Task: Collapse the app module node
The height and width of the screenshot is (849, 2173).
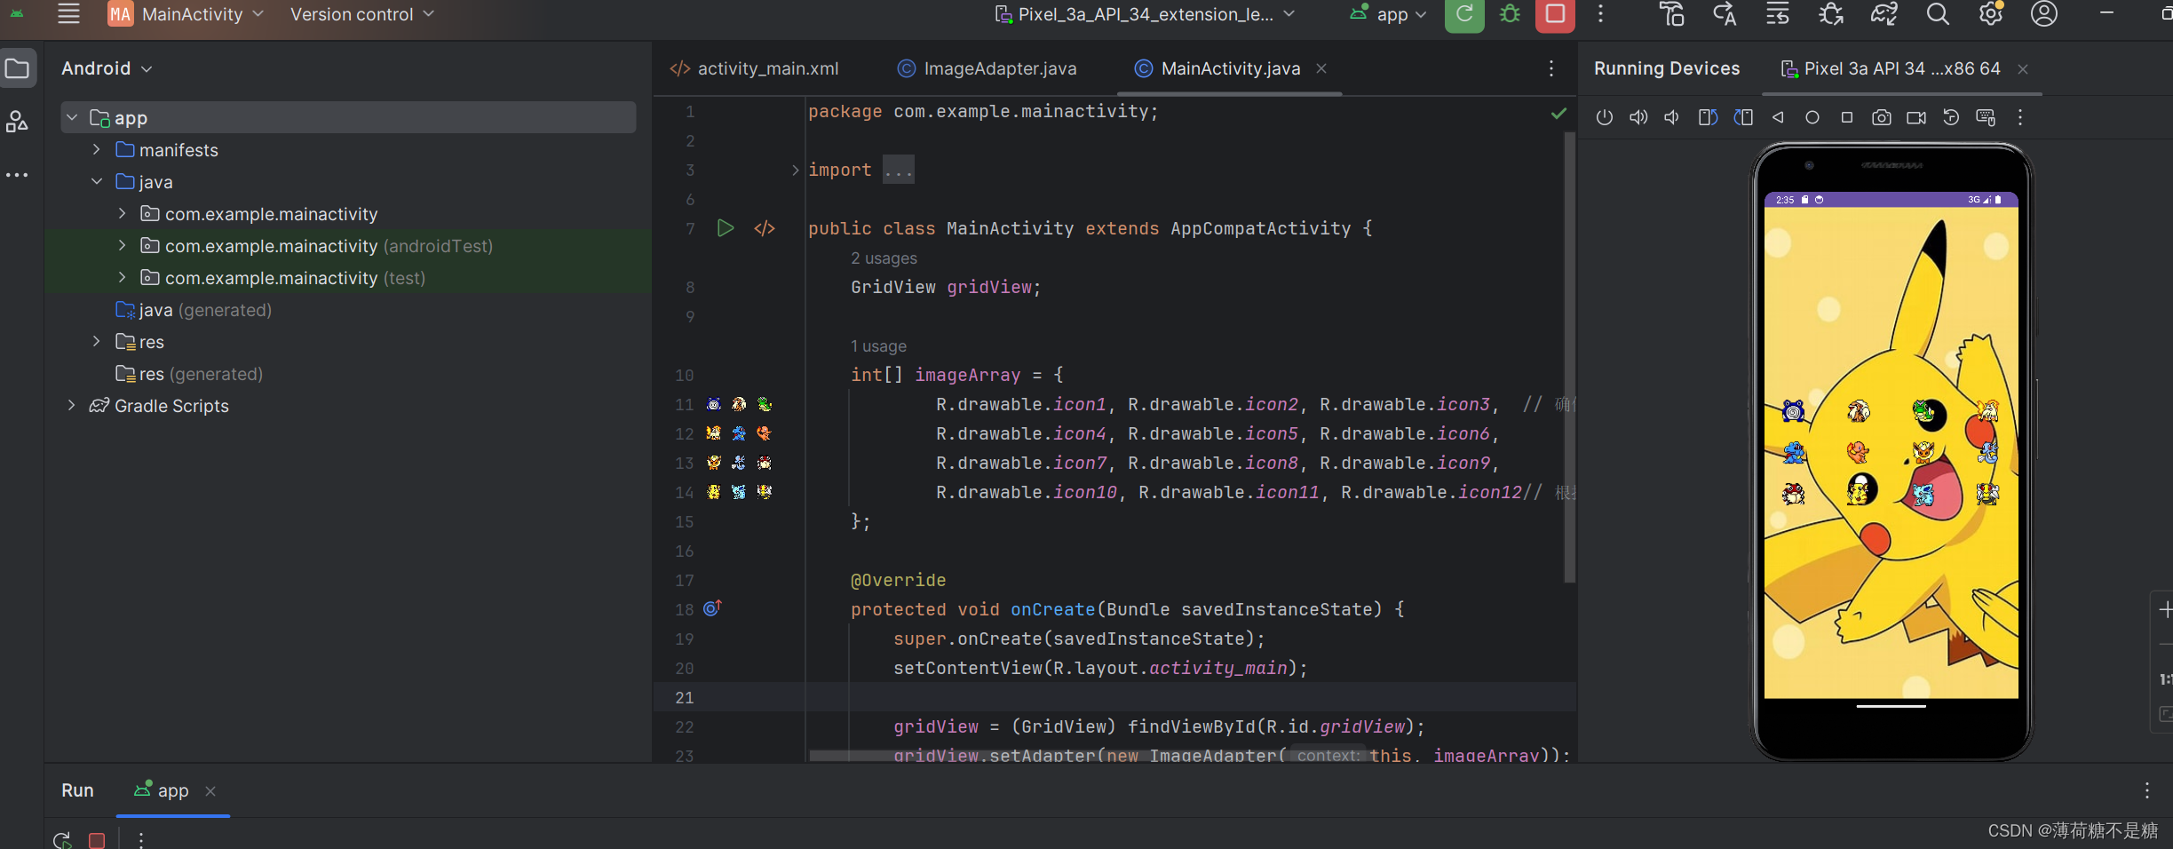Action: [x=72, y=117]
